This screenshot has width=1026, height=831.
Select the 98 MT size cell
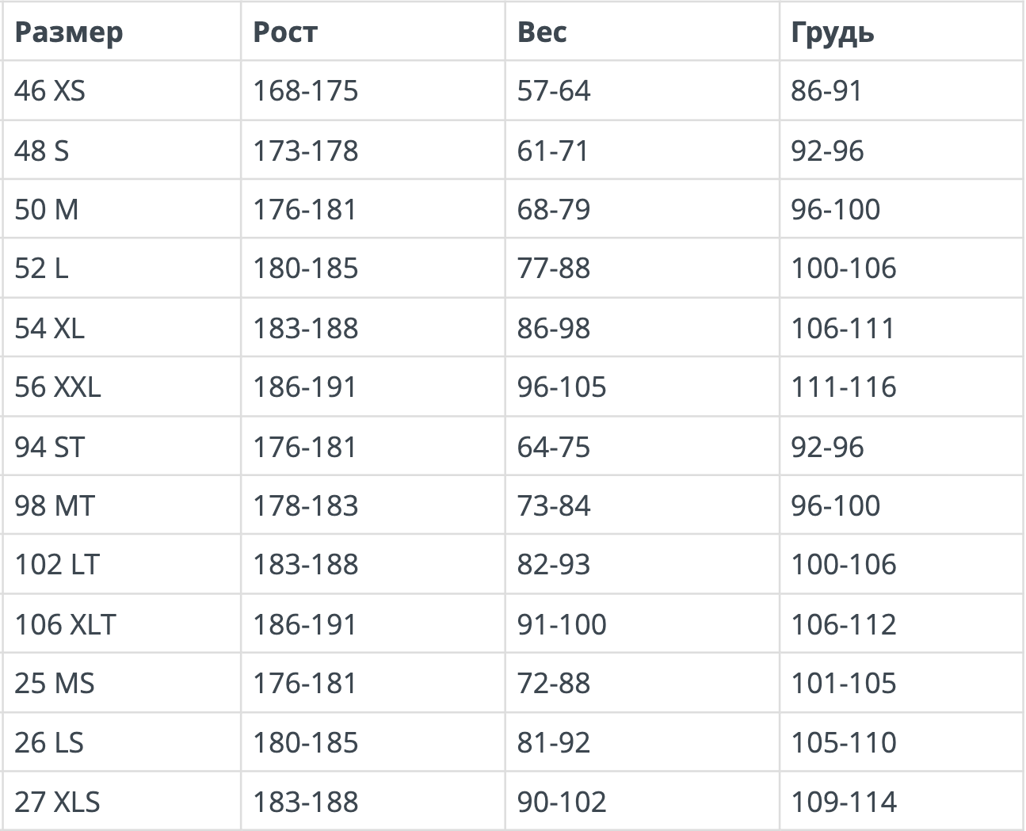click(121, 505)
